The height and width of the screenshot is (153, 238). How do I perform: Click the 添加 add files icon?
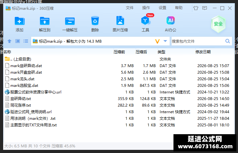20,21
